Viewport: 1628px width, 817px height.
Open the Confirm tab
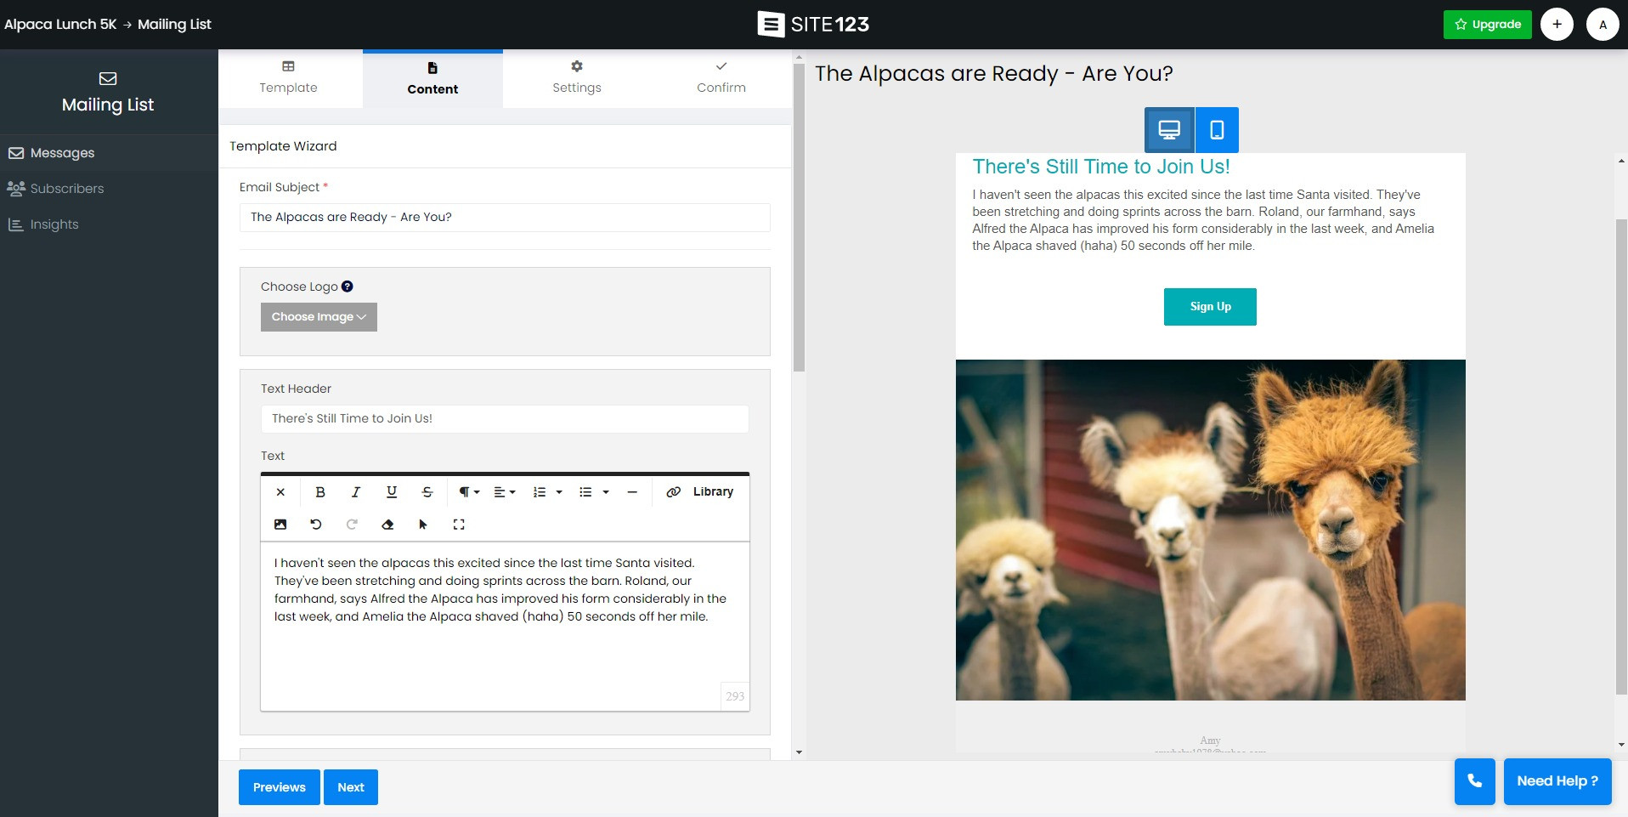coord(721,78)
